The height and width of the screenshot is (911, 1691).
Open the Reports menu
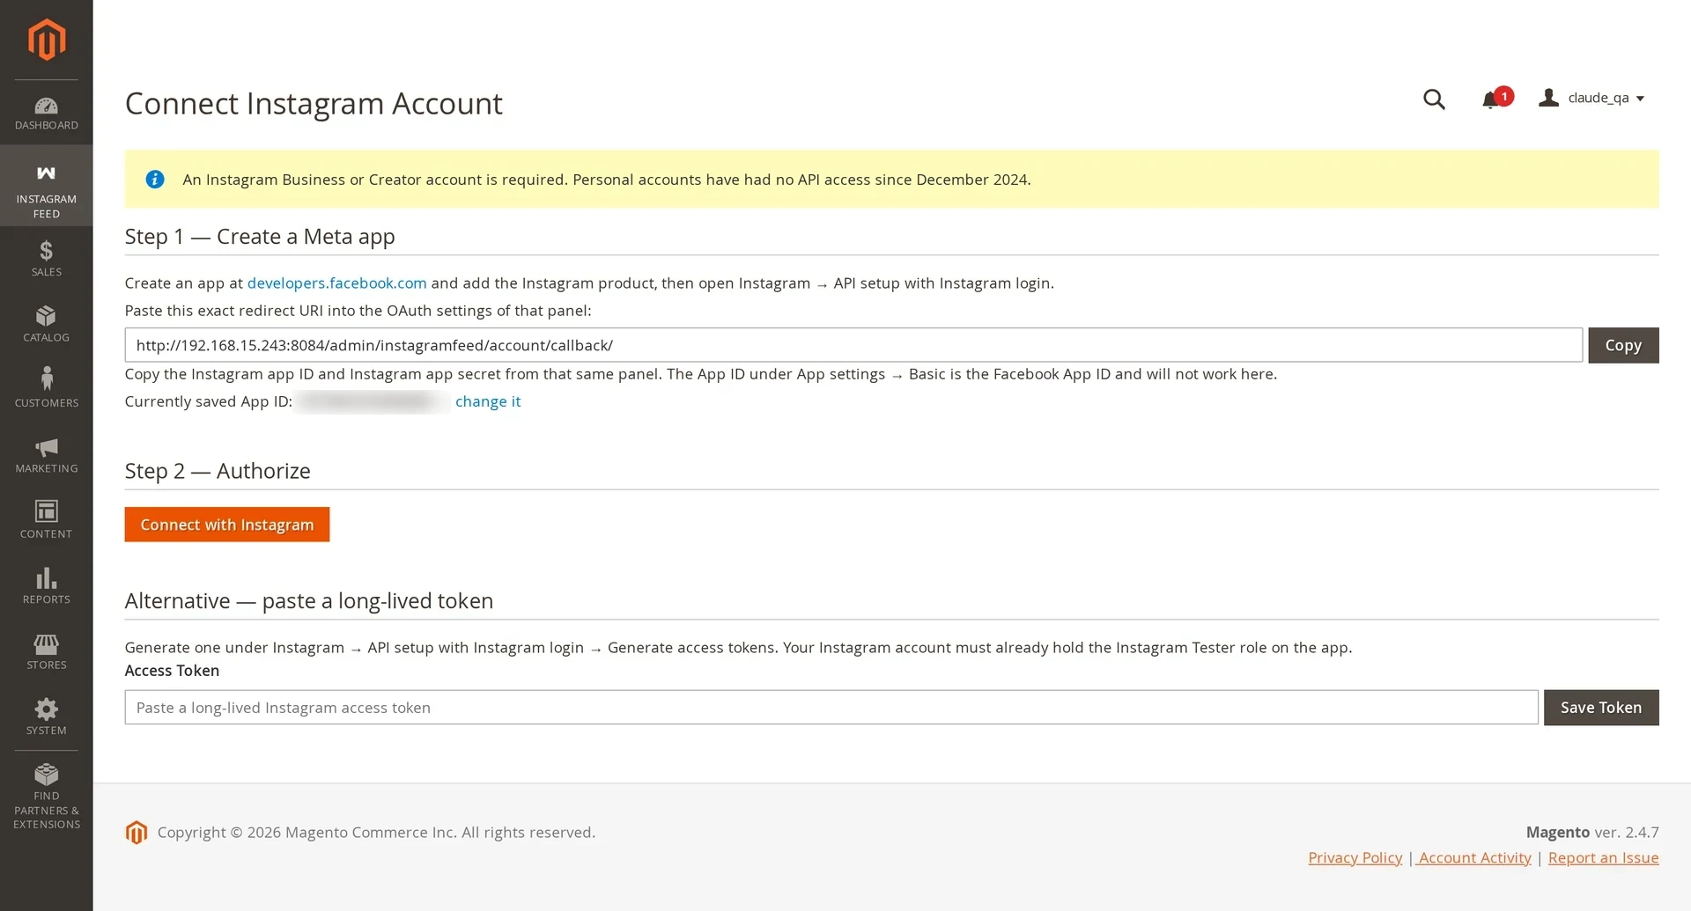47,586
